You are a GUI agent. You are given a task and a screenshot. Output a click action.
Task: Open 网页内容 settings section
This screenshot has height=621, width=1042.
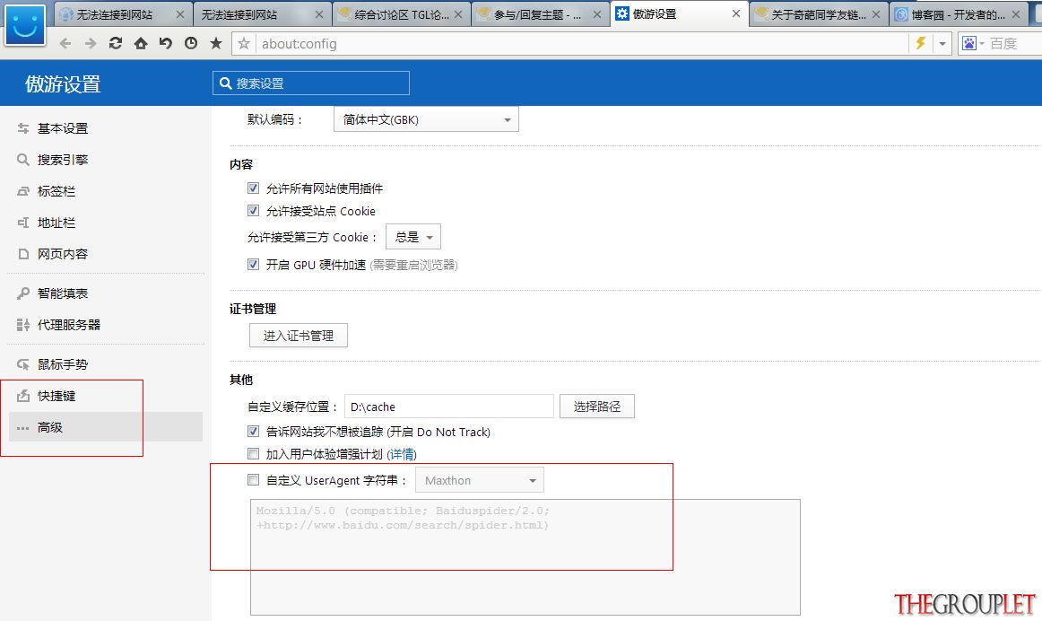coord(63,254)
